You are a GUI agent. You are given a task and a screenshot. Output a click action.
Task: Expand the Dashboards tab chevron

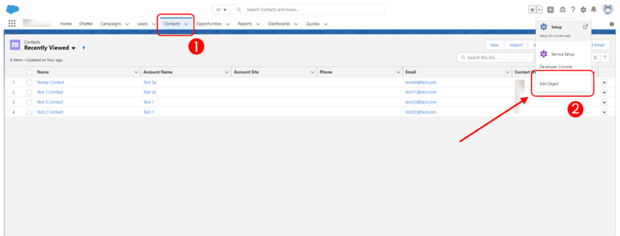(x=295, y=24)
